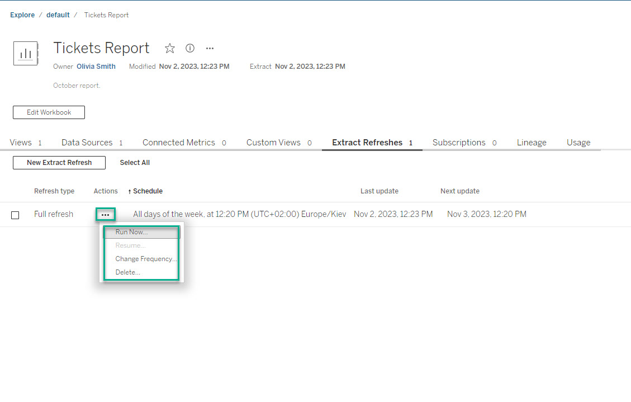Viewport: 631px width, 402px height.
Task: Click the row Actions ellipsis button
Action: pyautogui.click(x=105, y=215)
